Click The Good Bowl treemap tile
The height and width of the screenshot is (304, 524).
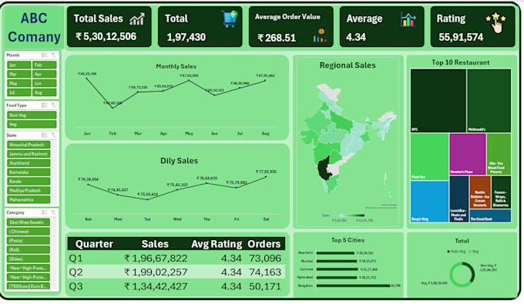coord(490,216)
